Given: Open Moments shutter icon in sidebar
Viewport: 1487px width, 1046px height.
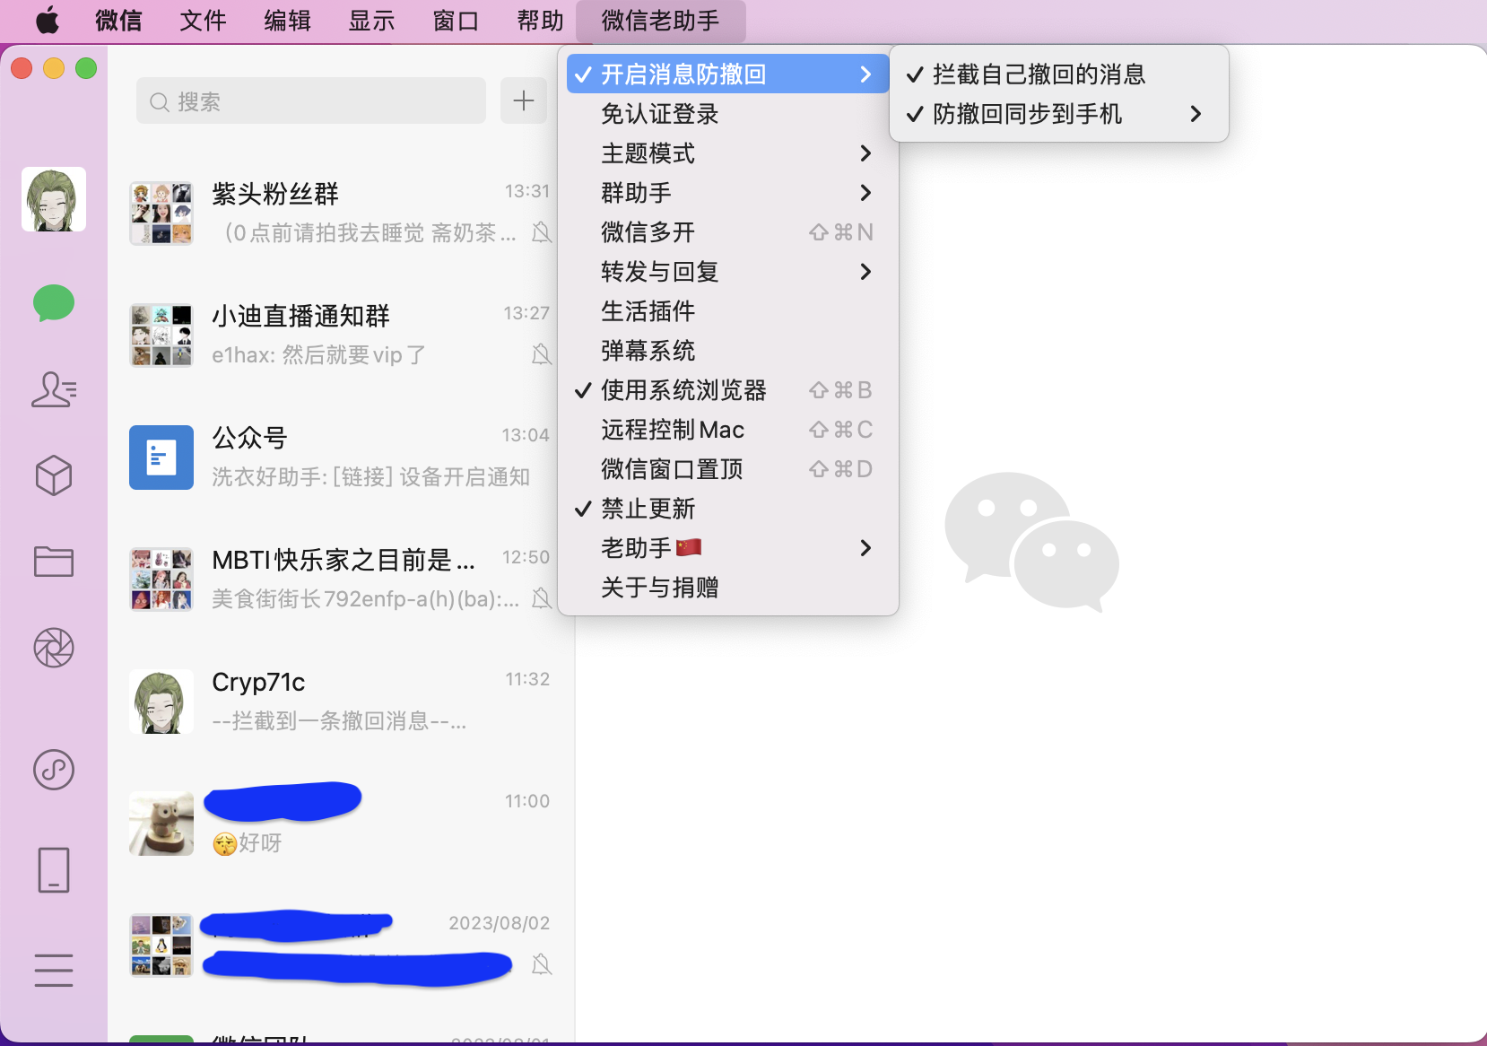Looking at the screenshot, I should click(54, 648).
